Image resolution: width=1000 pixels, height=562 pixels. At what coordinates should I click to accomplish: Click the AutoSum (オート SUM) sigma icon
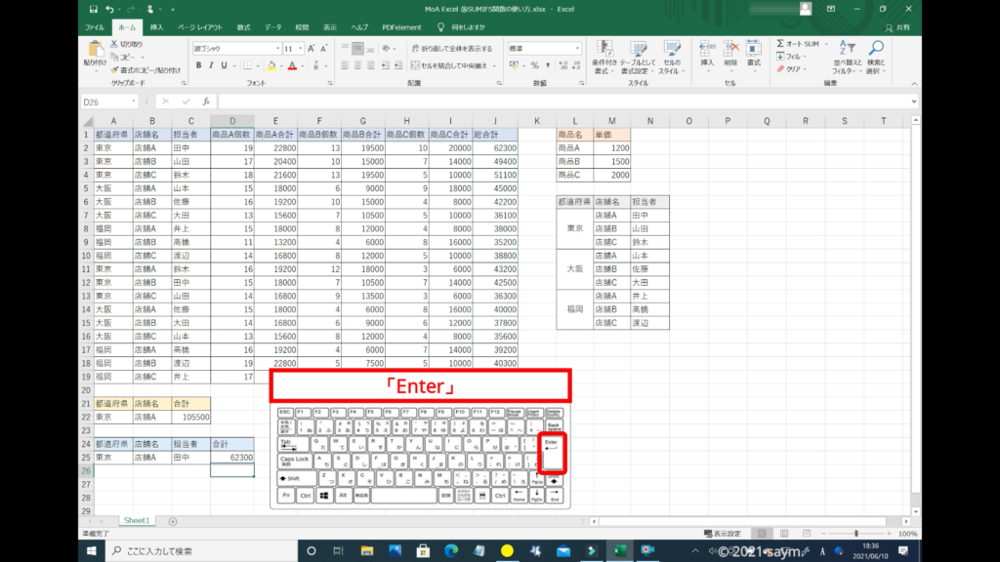[780, 44]
